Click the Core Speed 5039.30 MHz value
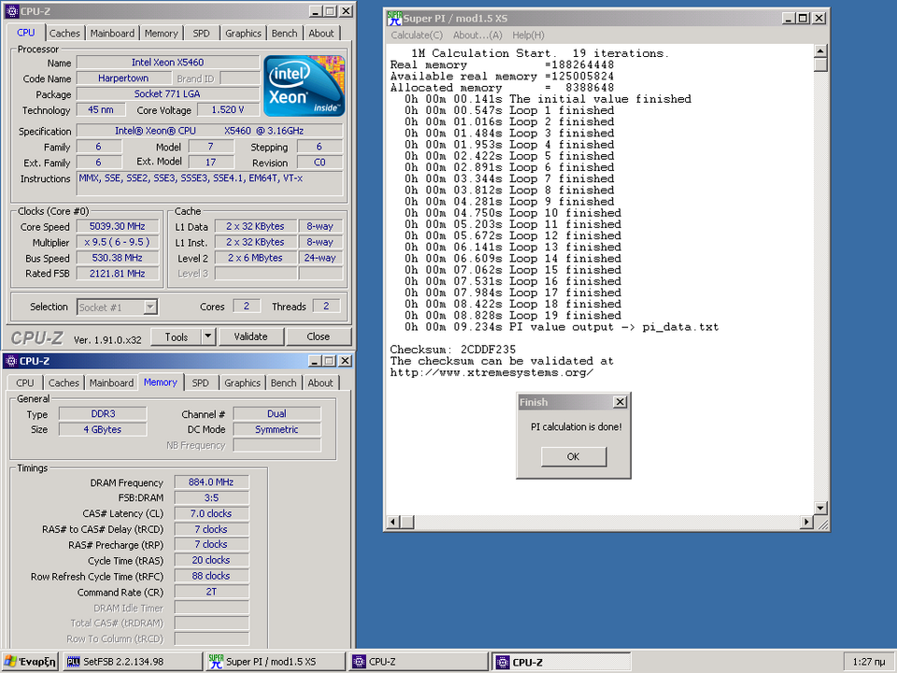 click(118, 226)
